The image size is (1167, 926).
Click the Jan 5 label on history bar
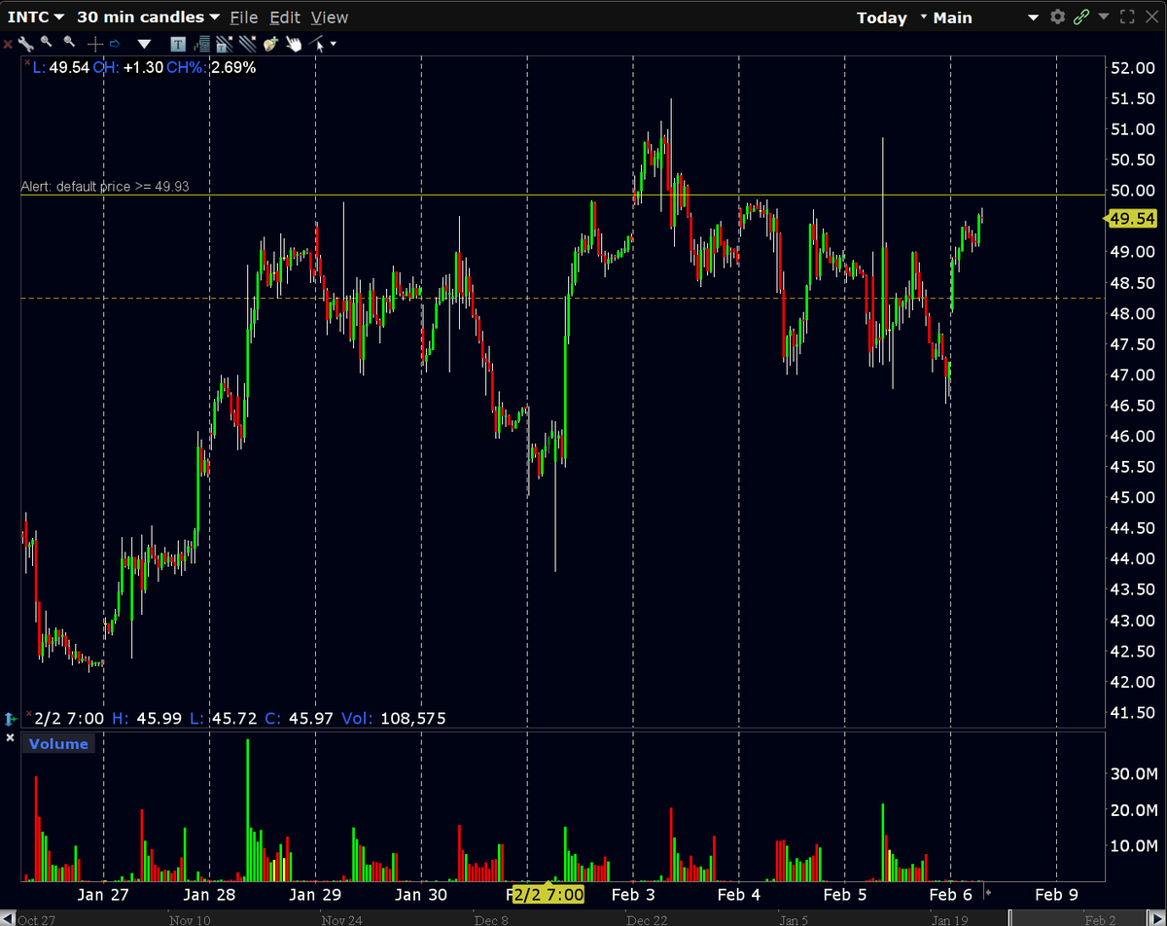(x=793, y=919)
